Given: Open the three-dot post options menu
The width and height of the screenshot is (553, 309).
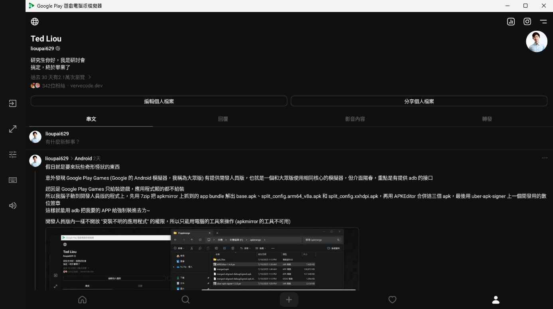Looking at the screenshot, I should 545,158.
